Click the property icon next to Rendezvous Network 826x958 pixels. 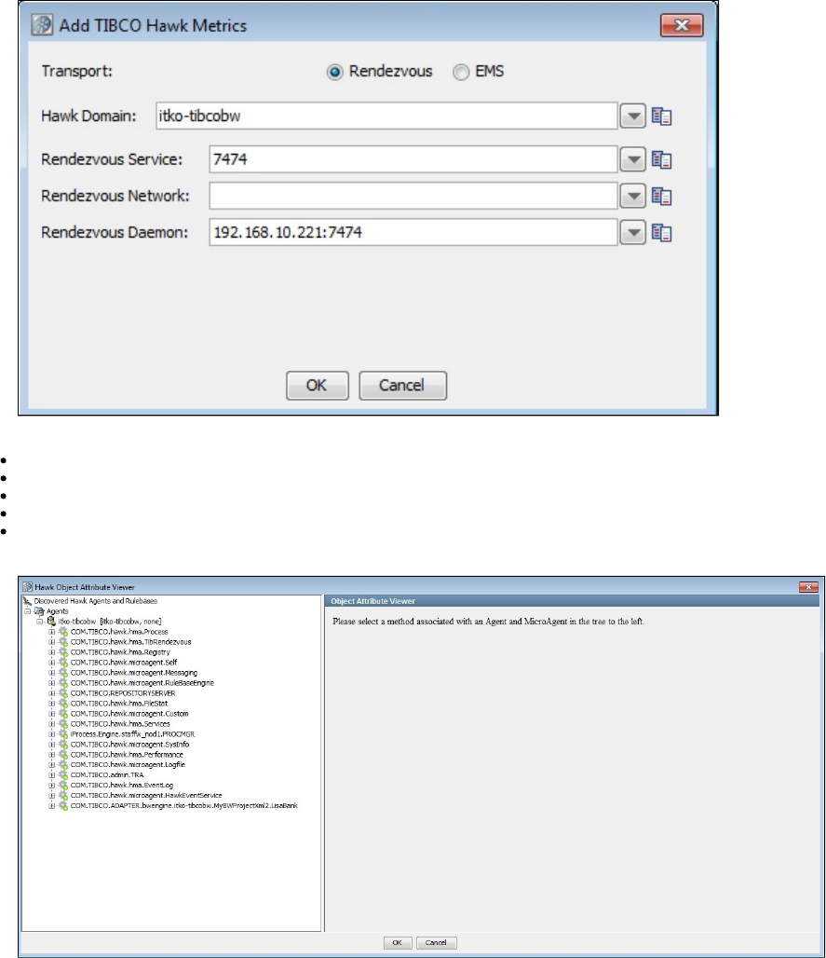[x=661, y=196]
